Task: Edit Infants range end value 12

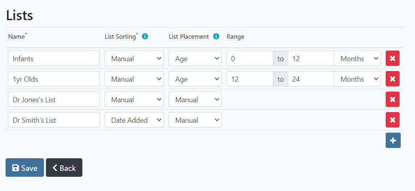Action: (x=311, y=58)
